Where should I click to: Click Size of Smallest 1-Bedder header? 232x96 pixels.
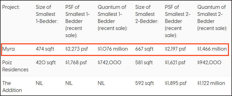pos(47,14)
